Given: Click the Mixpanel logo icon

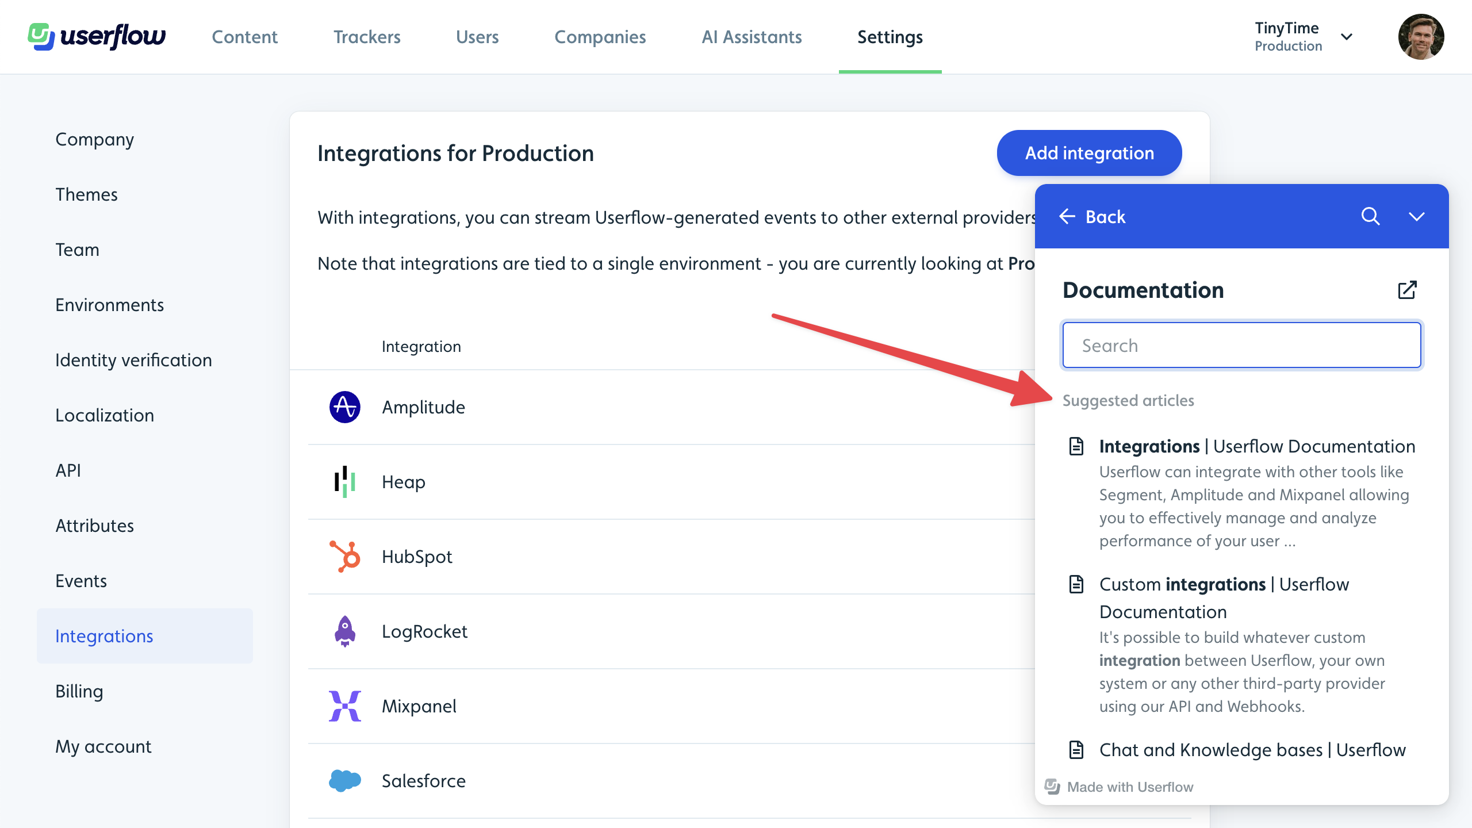Looking at the screenshot, I should click(x=345, y=706).
